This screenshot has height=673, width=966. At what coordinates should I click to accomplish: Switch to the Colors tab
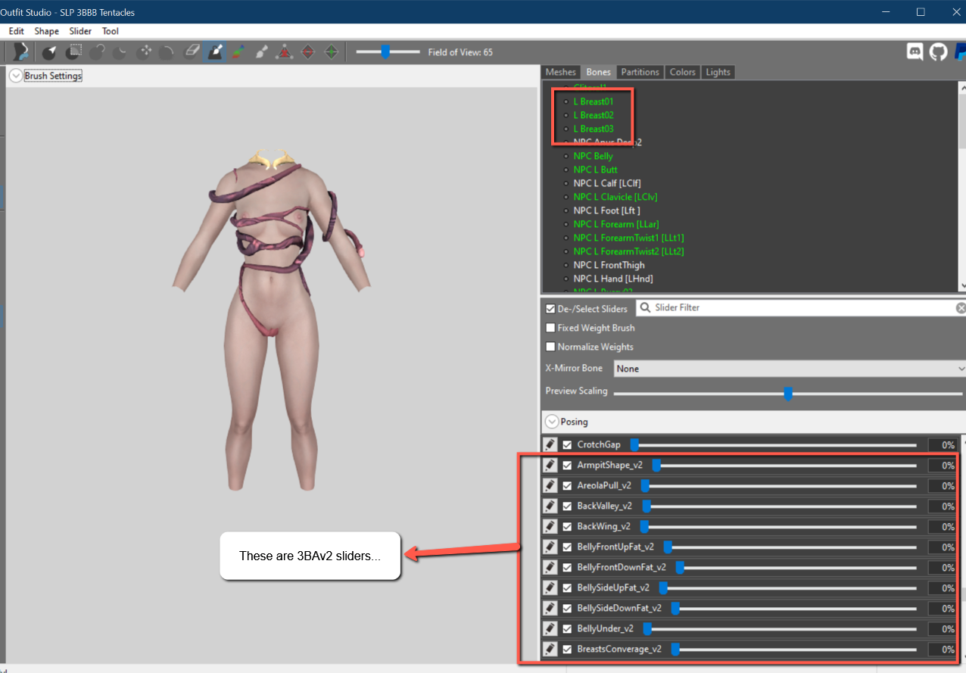pyautogui.click(x=682, y=72)
